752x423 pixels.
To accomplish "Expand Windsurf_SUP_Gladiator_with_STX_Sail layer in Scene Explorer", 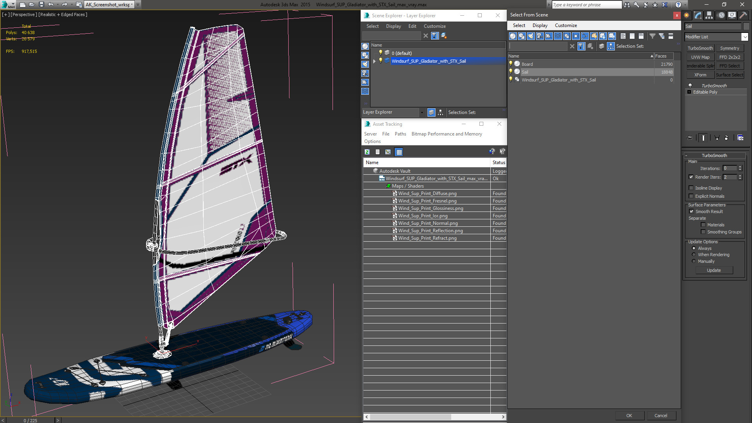I will pos(374,61).
